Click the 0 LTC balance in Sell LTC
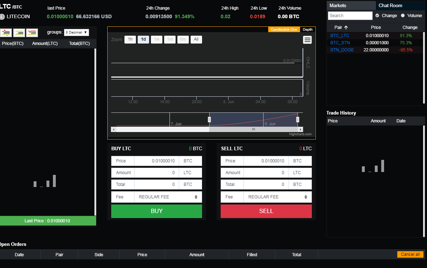 (305, 149)
